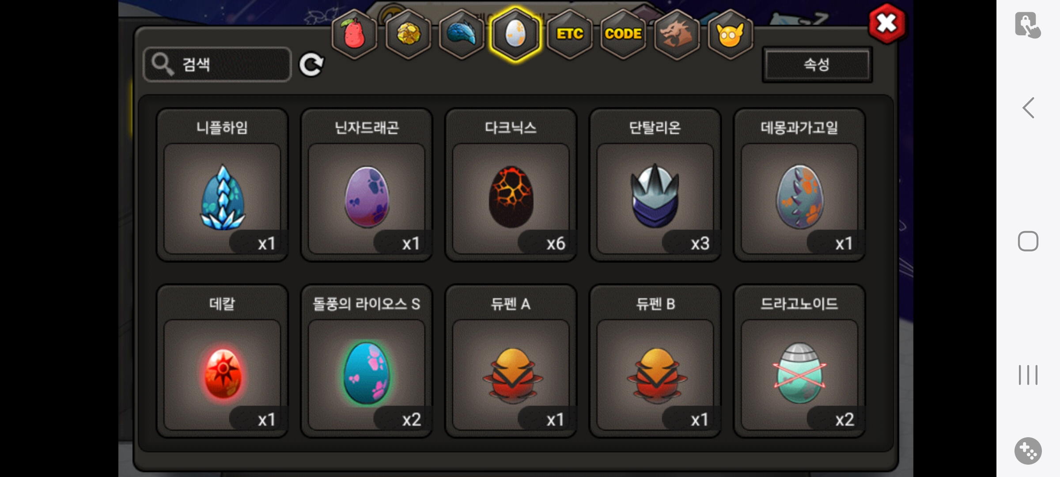Select the egg category tab
This screenshot has width=1060, height=477.
click(x=515, y=34)
